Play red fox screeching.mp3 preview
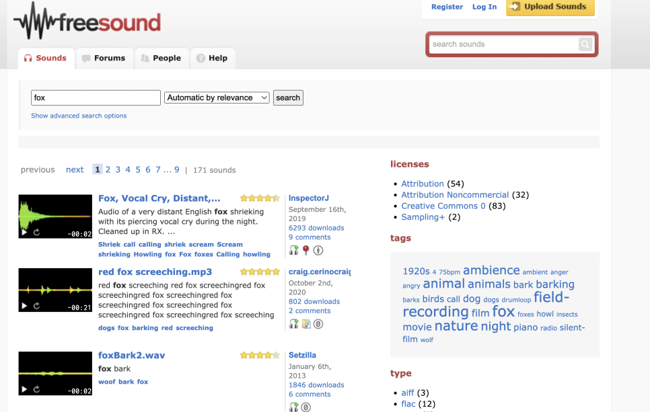The image size is (650, 412). 24,306
